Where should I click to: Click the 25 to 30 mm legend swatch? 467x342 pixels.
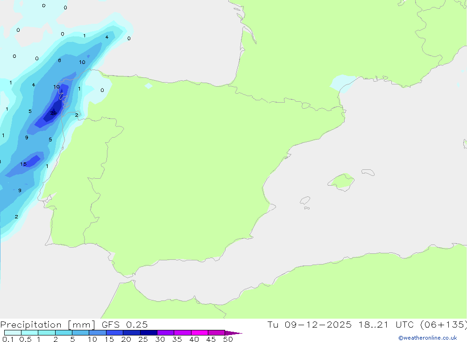coord(149,333)
